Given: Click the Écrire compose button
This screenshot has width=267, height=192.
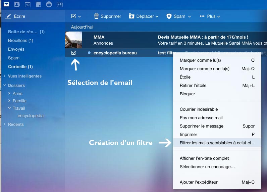Looking at the screenshot, I should 16,16.
